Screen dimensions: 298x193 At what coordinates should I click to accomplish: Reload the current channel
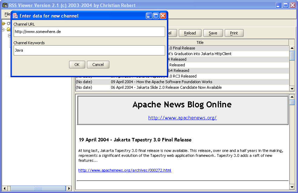pyautogui.click(x=190, y=33)
